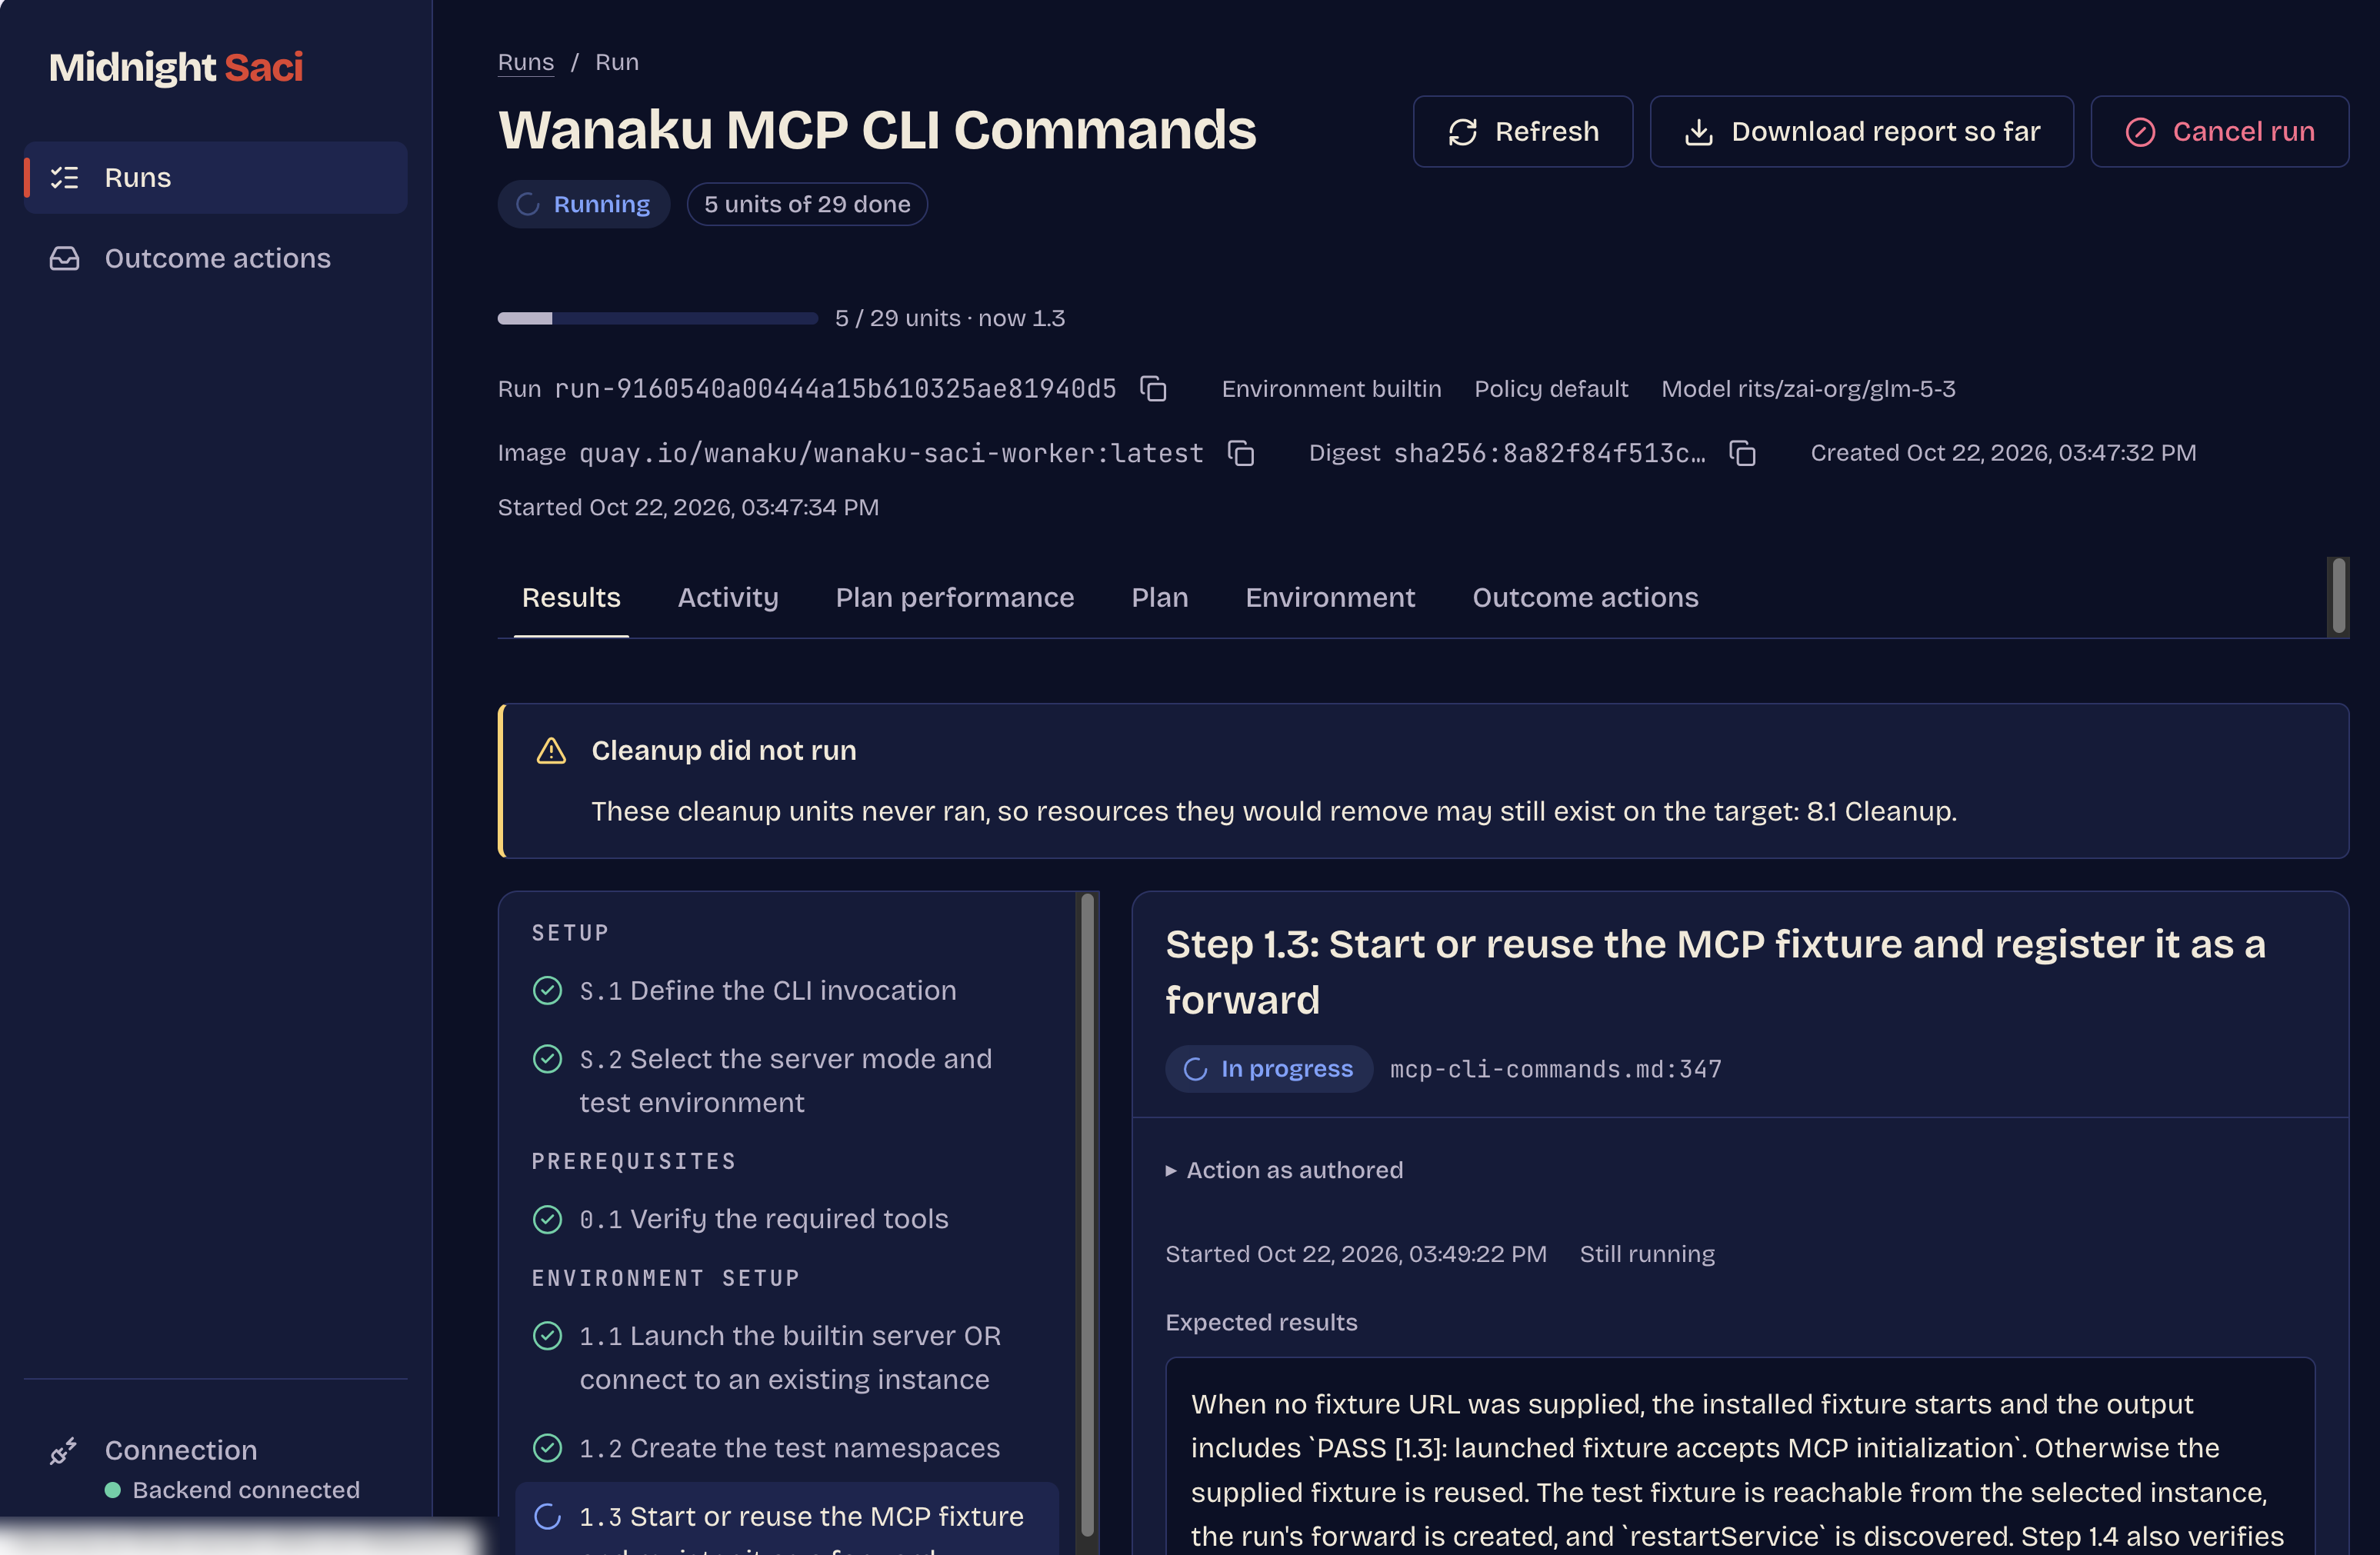Click the Connection plug icon

[64, 1451]
